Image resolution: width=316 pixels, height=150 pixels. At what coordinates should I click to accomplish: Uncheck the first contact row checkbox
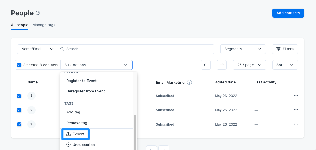pos(19,96)
